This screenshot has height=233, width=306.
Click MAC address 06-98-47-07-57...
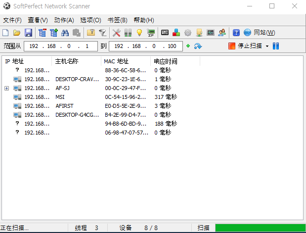coord(127,133)
